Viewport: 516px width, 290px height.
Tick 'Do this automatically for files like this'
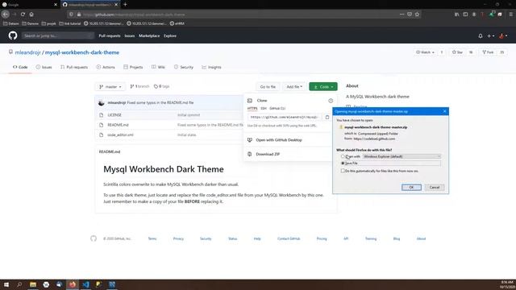(x=343, y=171)
